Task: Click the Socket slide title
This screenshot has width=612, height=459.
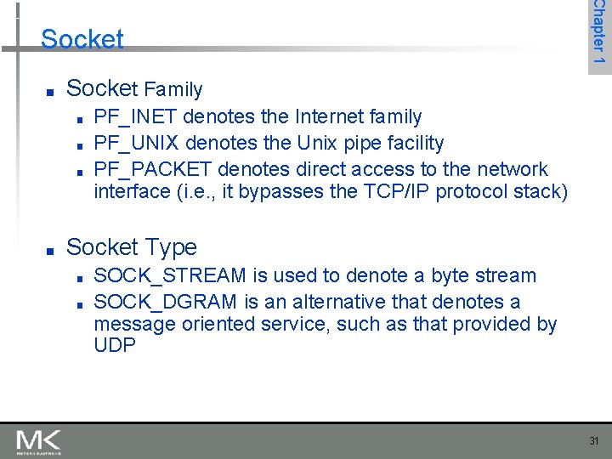Action: (x=82, y=39)
